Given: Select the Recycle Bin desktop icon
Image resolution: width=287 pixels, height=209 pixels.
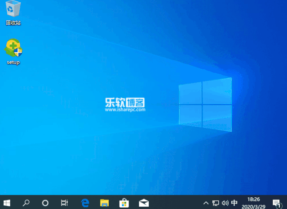Looking at the screenshot, I should [x=13, y=9].
